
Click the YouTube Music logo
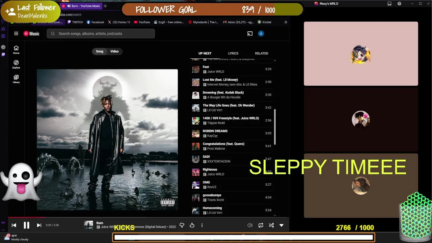click(x=31, y=33)
